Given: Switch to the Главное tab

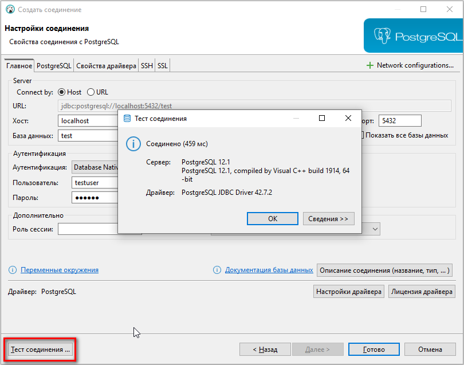Looking at the screenshot, I should (x=19, y=66).
